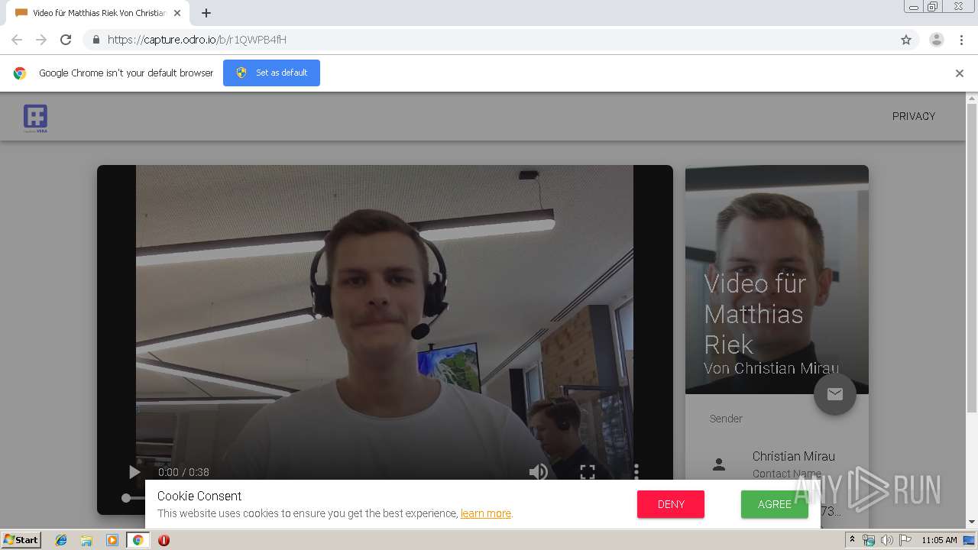The width and height of the screenshot is (978, 550).
Task: Click the taskbar clock 11:05 AM
Action: pos(939,540)
